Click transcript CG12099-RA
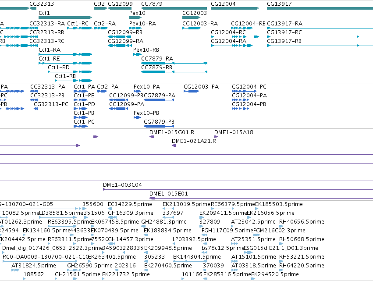The width and height of the screenshot is (373, 281). coord(120,46)
